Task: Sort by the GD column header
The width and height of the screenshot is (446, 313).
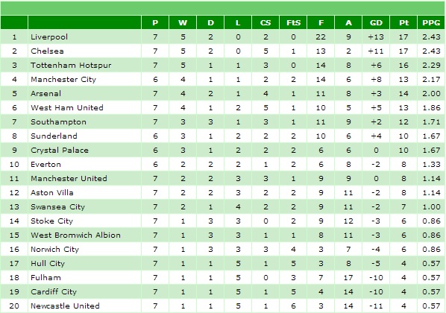Action: (376, 23)
